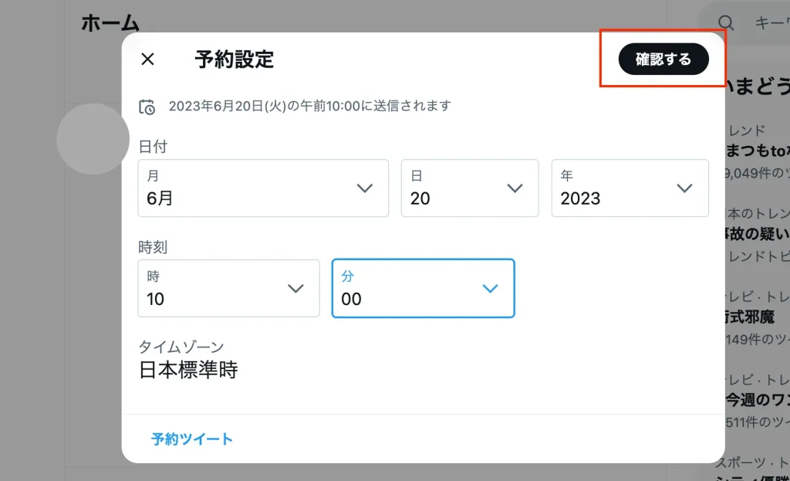Open the 分 minute dropdown
The width and height of the screenshot is (790, 481).
422,288
